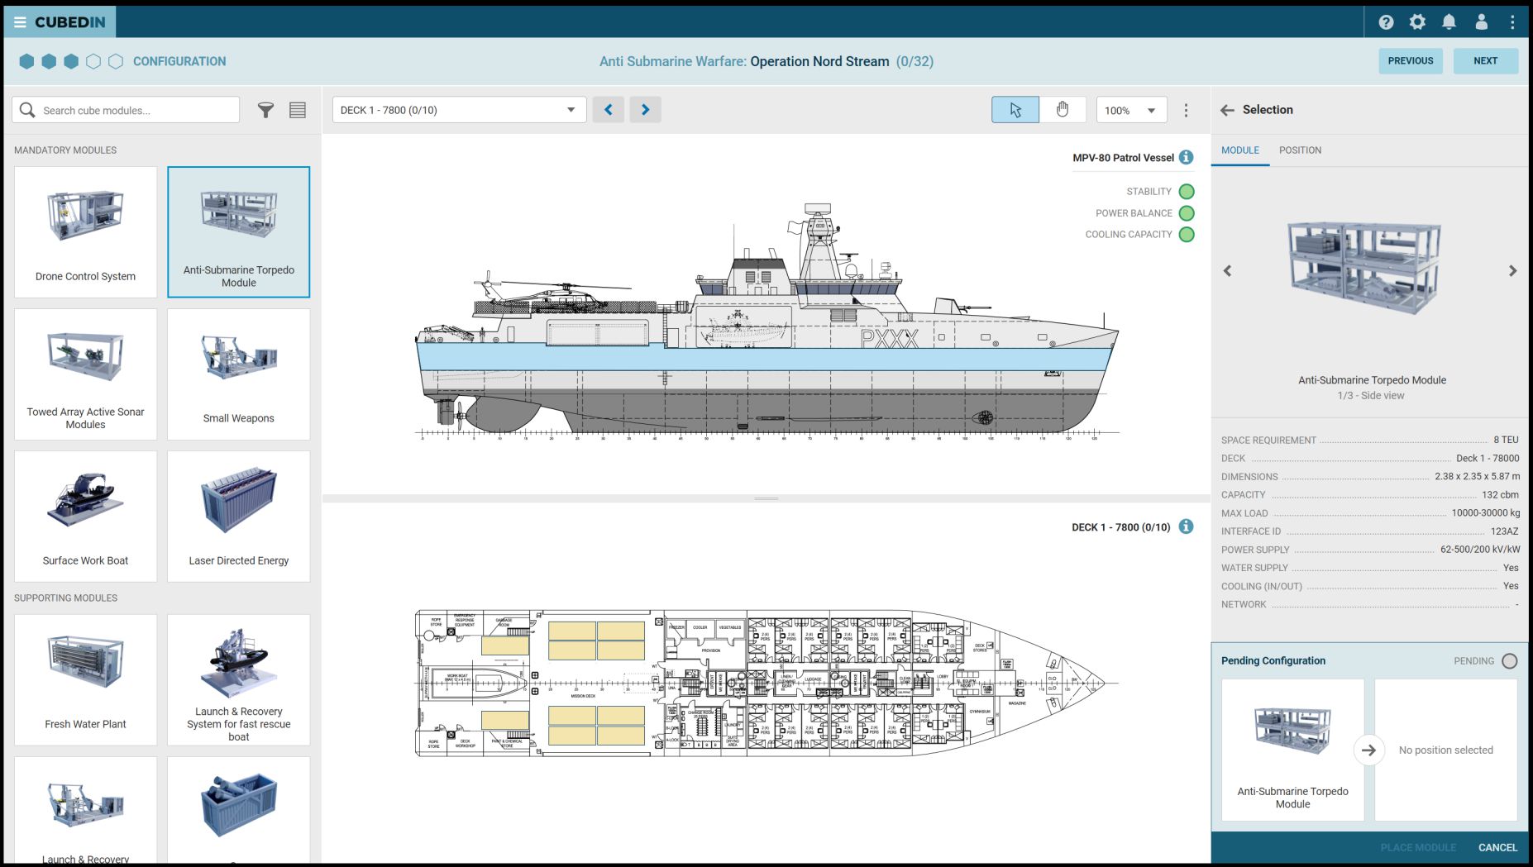
Task: Click the No position selected box
Action: pos(1445,750)
